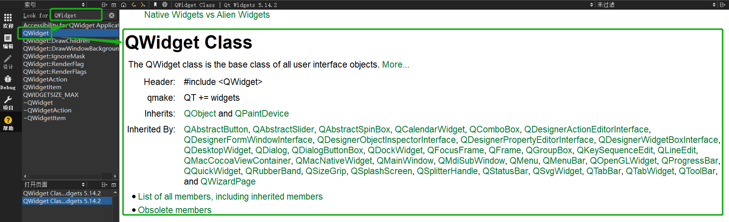Switch to Edit (编辑) mode
729x222 pixels.
click(8, 41)
